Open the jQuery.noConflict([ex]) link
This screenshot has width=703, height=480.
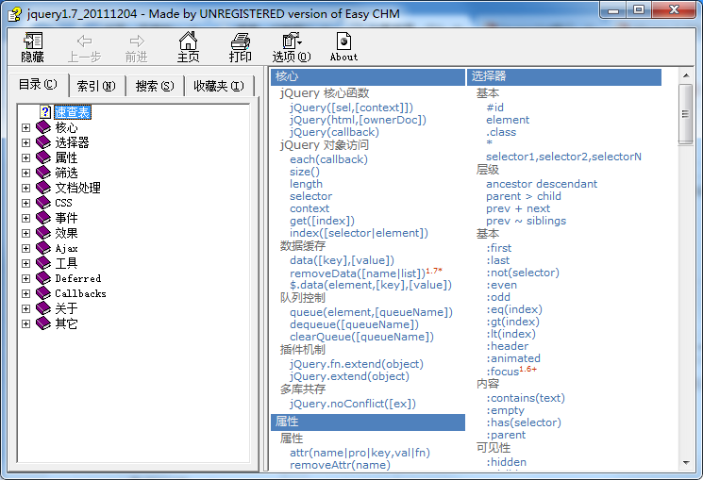click(353, 404)
